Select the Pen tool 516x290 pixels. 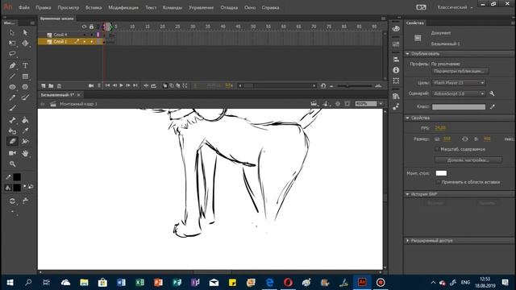[x=12, y=66]
